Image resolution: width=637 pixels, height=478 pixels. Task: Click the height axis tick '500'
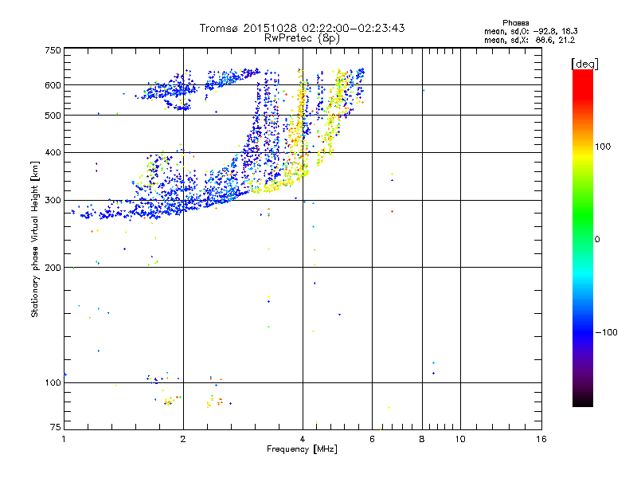click(x=53, y=116)
